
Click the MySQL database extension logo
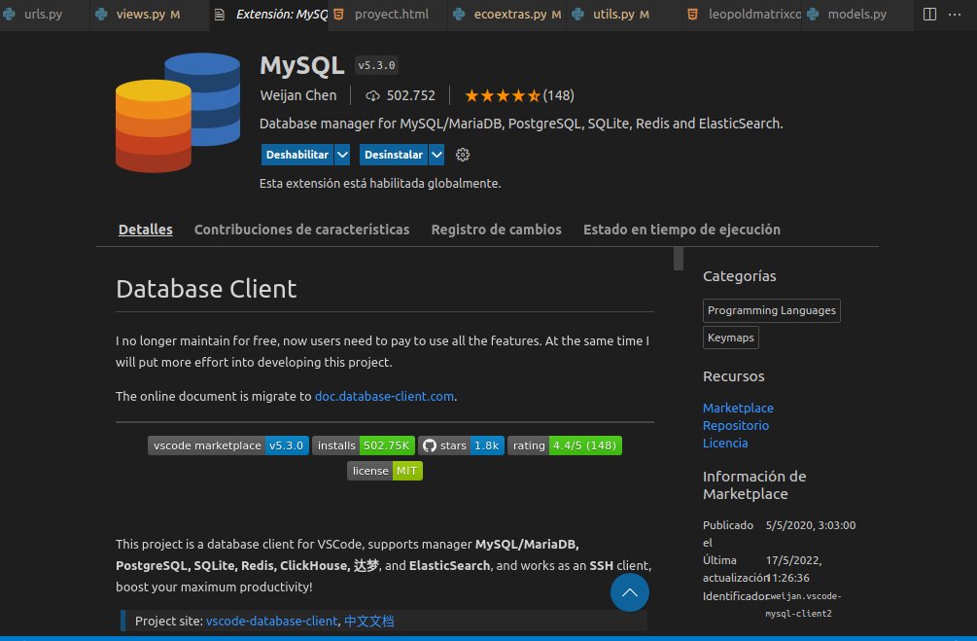[x=178, y=113]
